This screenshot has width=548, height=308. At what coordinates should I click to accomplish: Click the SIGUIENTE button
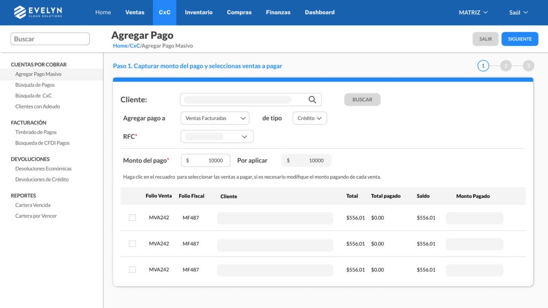520,38
